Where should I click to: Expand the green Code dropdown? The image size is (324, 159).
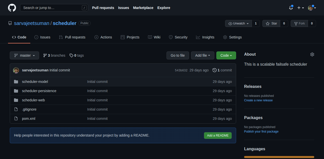[x=226, y=55]
